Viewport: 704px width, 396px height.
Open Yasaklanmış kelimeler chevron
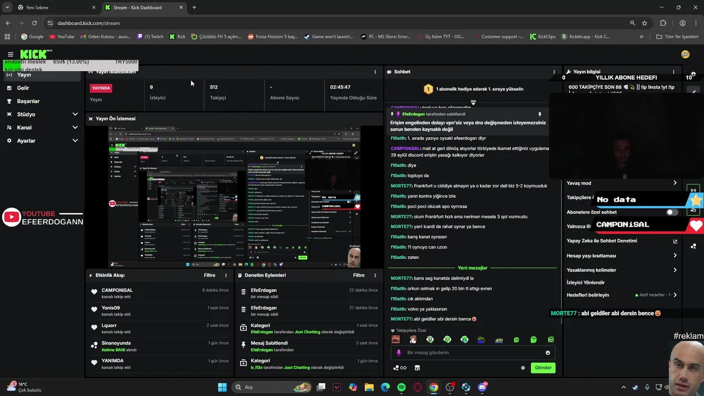click(675, 270)
